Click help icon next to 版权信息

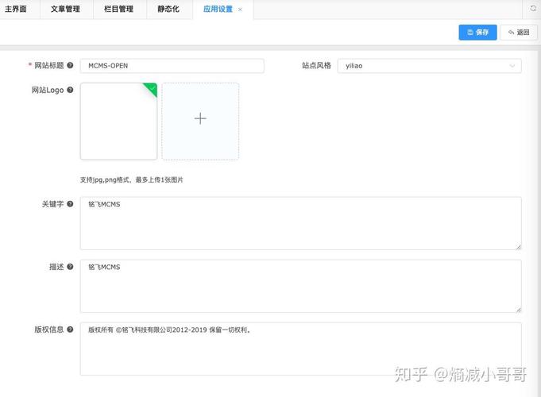71,330
